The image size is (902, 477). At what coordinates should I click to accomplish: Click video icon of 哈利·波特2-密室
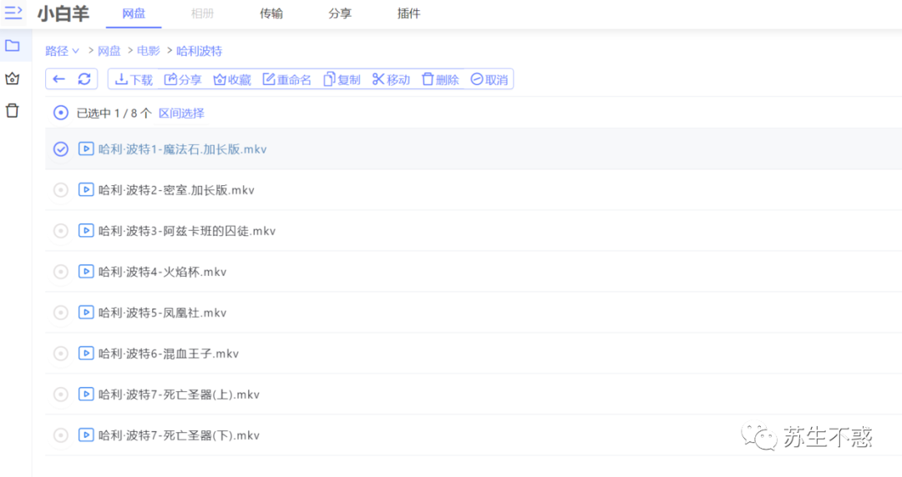(86, 189)
